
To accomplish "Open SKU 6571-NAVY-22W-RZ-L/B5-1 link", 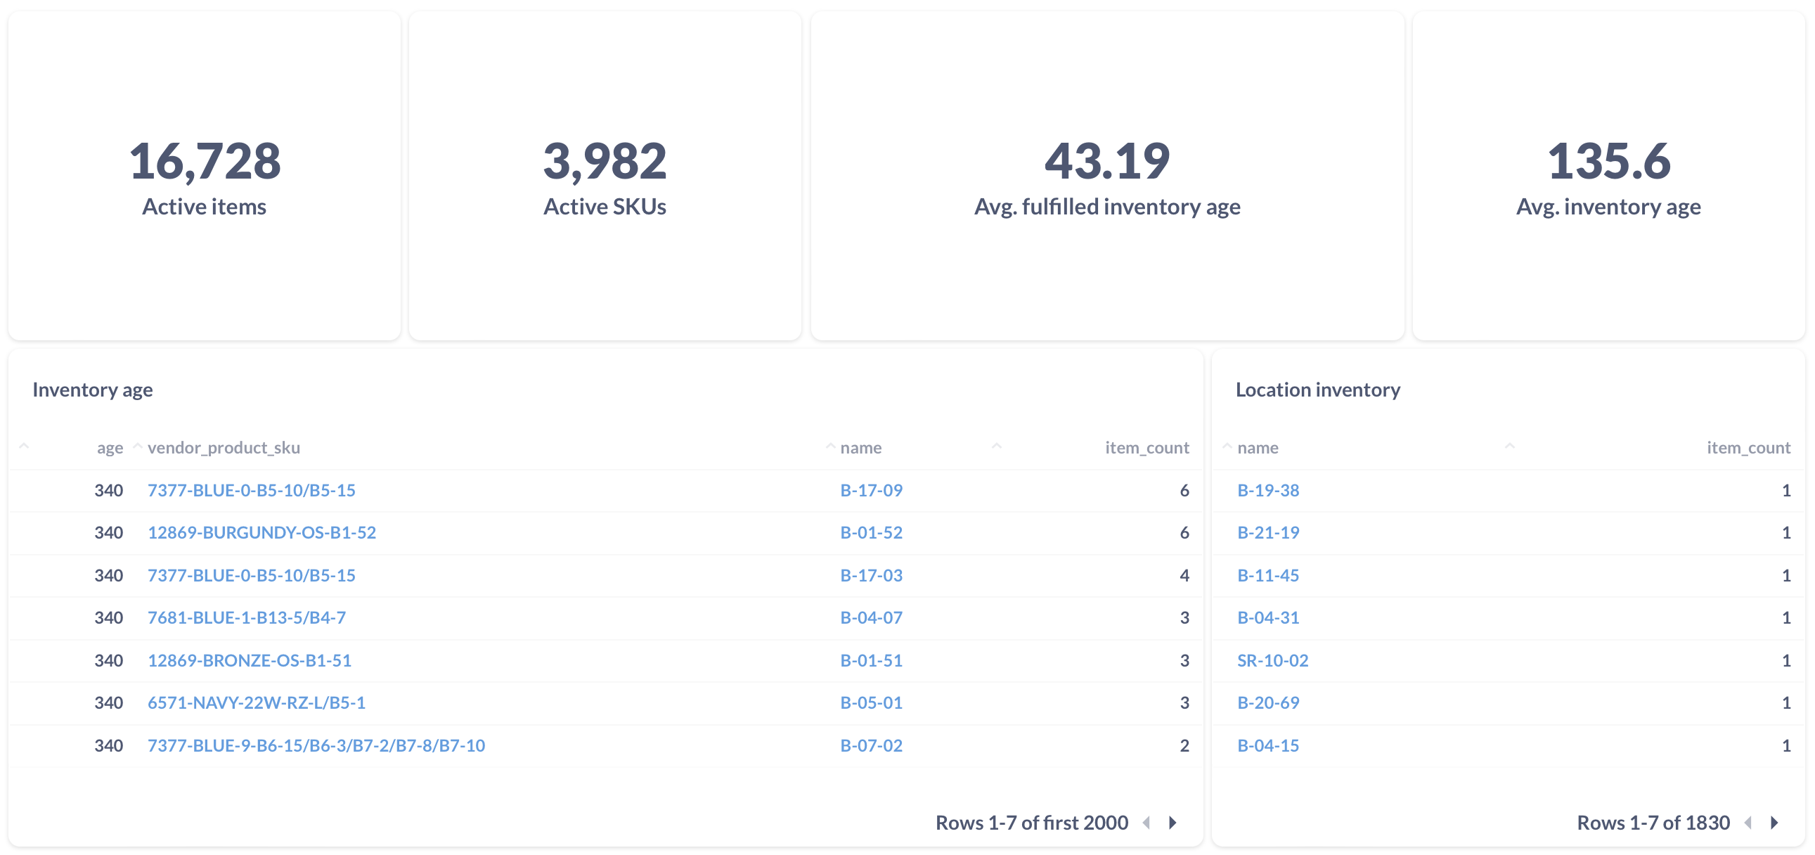I will pyautogui.click(x=257, y=702).
